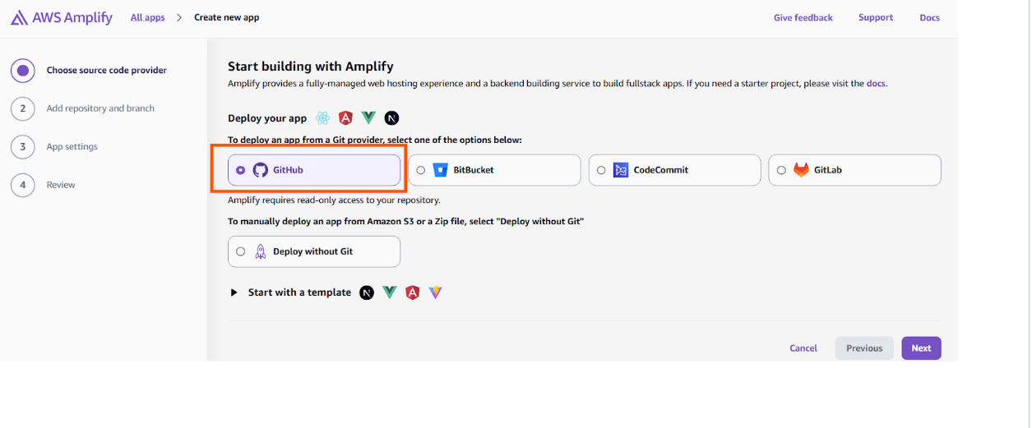Click the AWS Amplify logo icon
This screenshot has height=428, width=1032.
[x=19, y=17]
